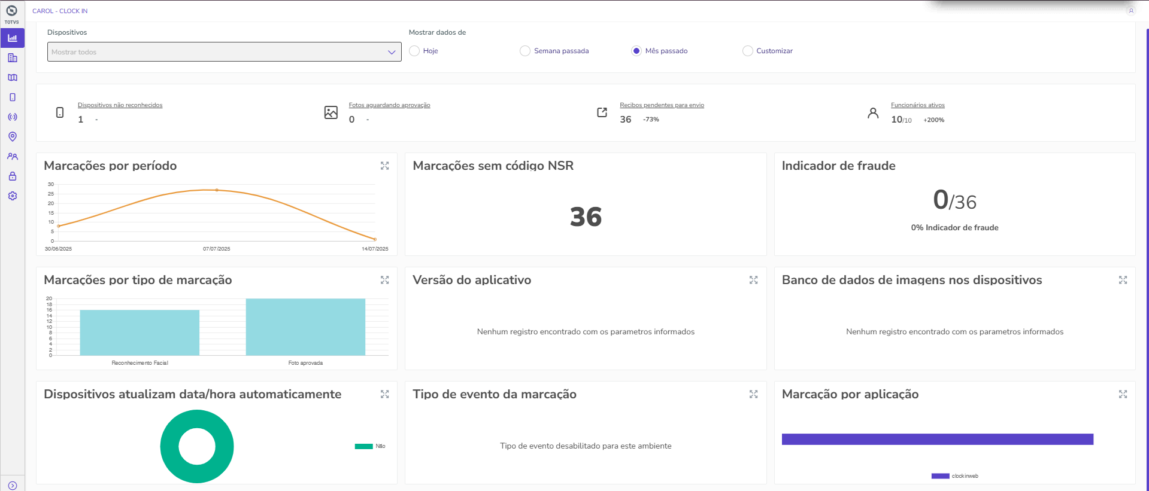This screenshot has height=491, width=1149.
Task: Open Recibos pendentes para envio link
Action: tap(662, 105)
